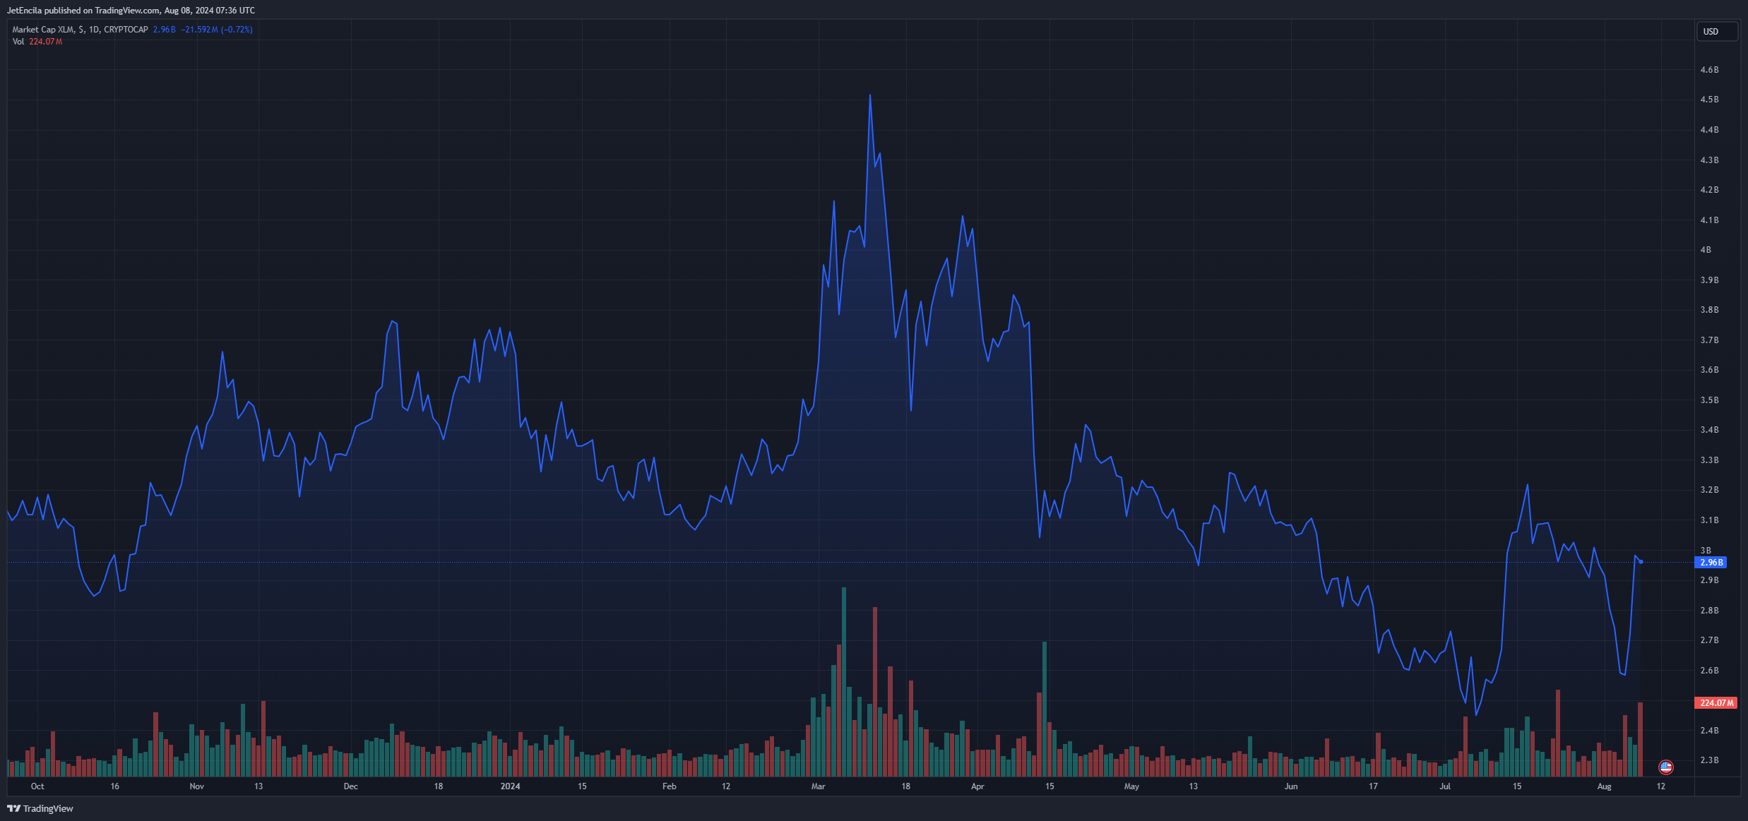Click the Mar label on time axis
1748x821 pixels.
(818, 786)
